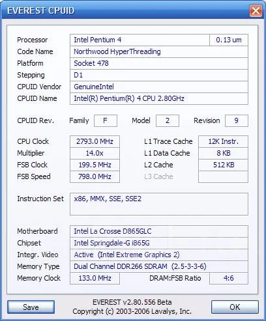
Task: Click the Lavalys copyright text
Action: pos(132,312)
